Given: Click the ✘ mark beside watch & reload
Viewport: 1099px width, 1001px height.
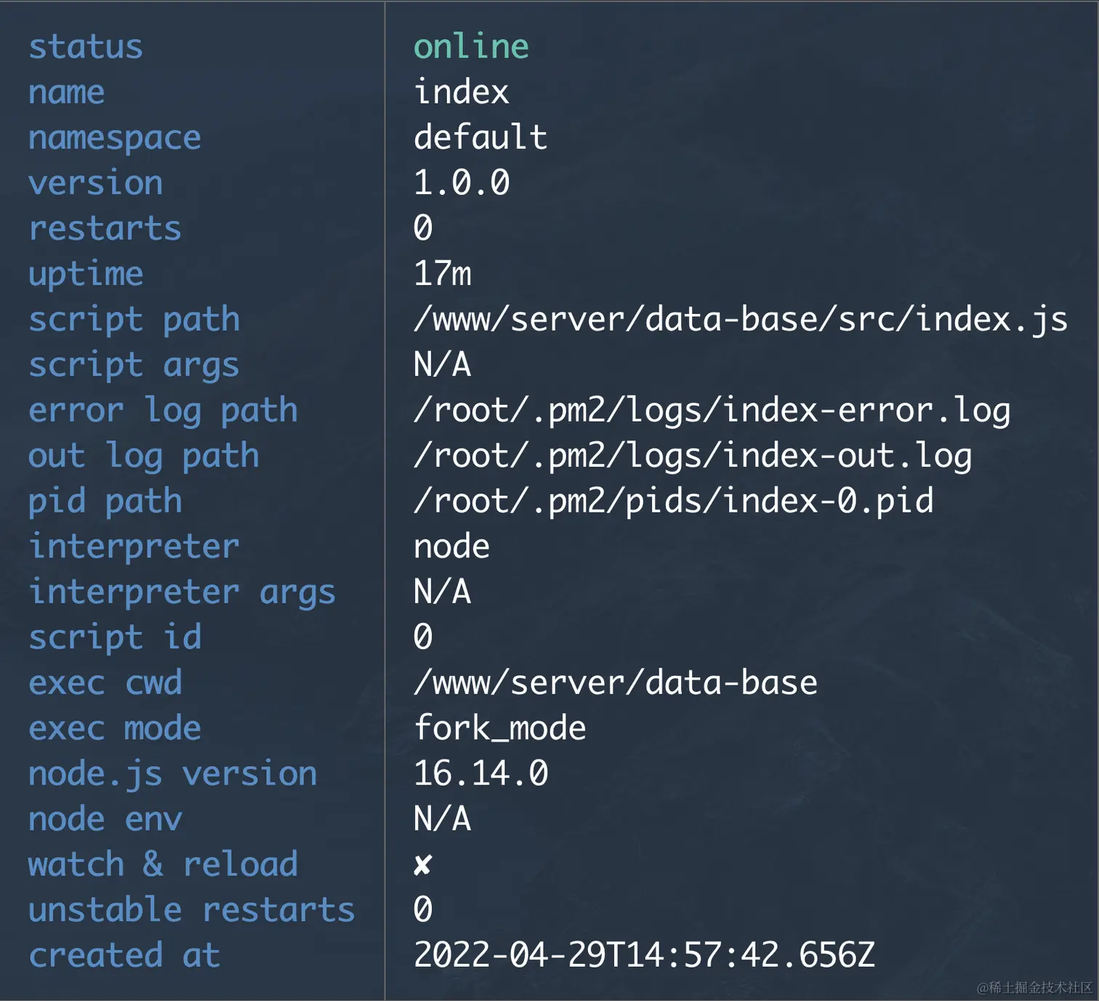Looking at the screenshot, I should point(423,864).
